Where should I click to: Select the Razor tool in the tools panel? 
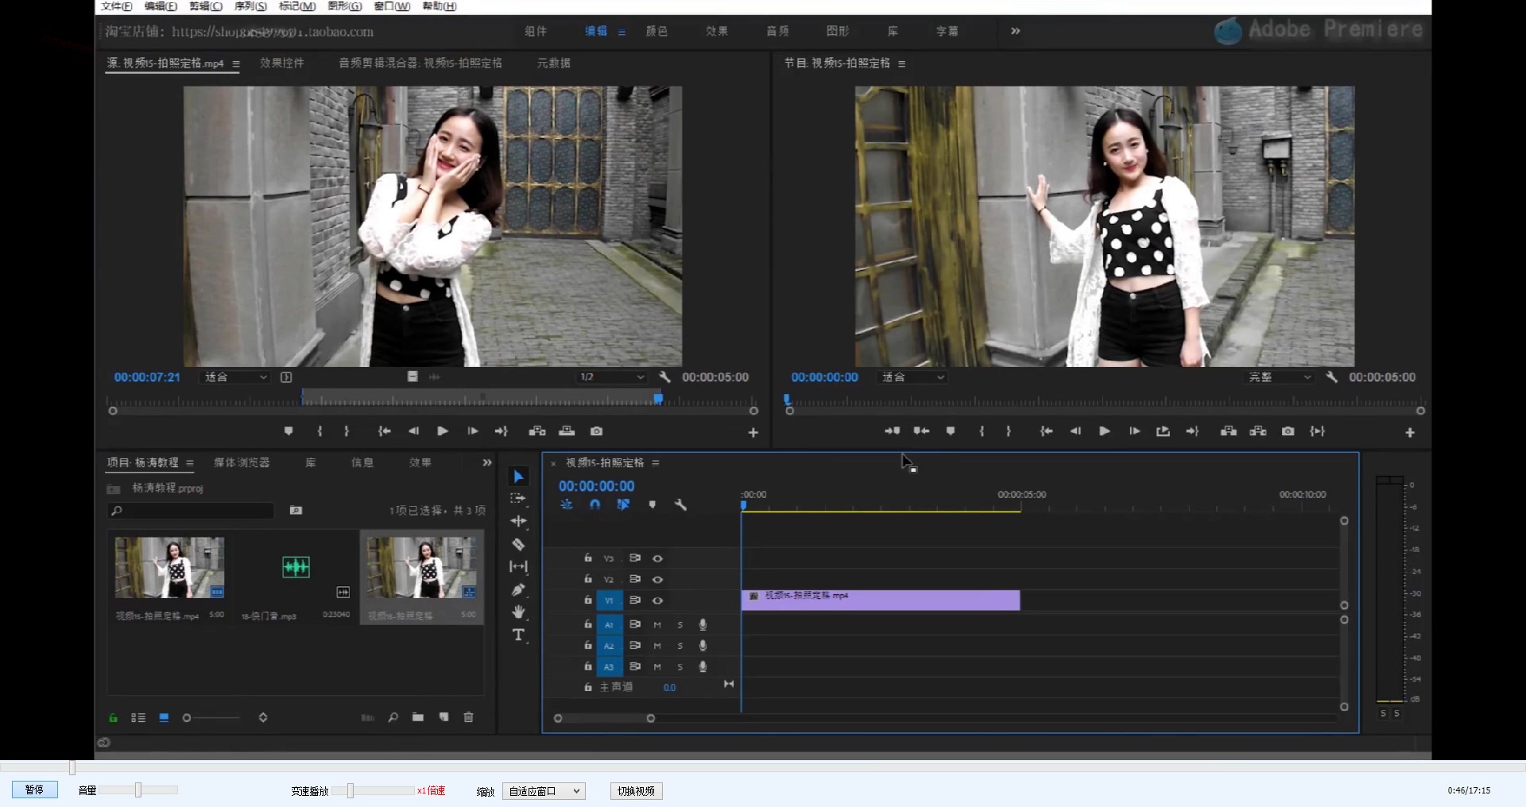point(518,545)
